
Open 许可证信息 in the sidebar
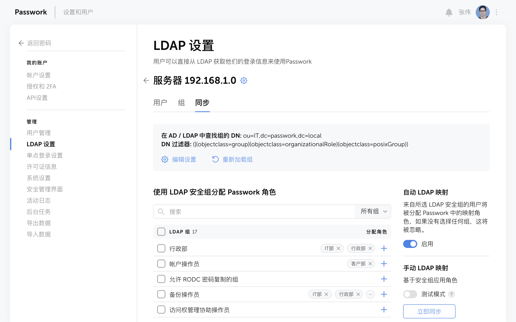pos(42,167)
